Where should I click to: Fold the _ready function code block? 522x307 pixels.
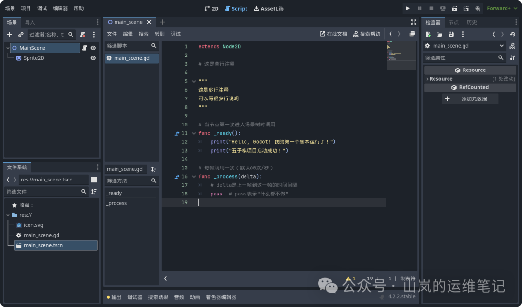tap(194, 133)
